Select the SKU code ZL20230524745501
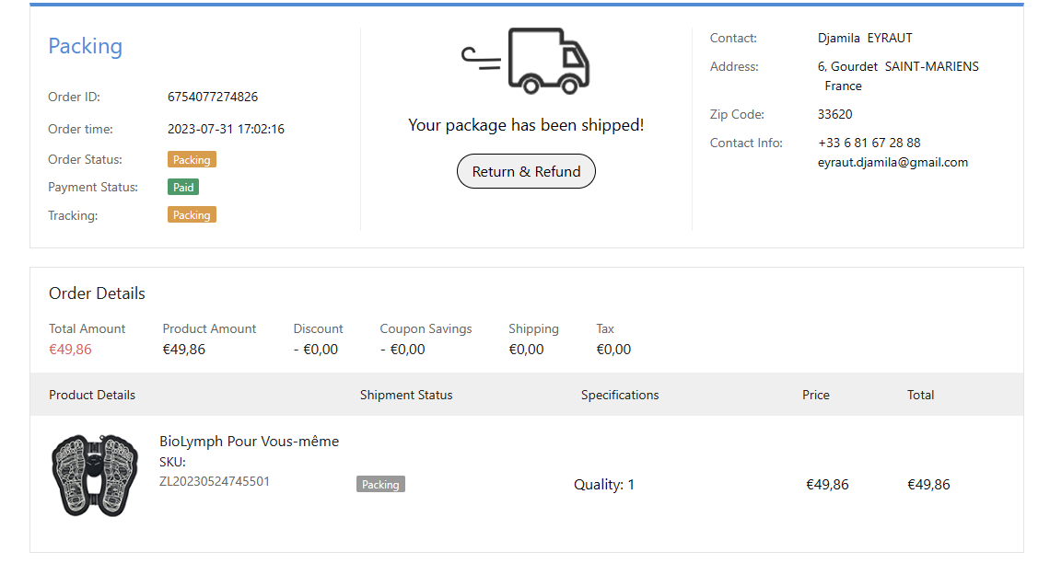1050x586 pixels. tap(215, 481)
